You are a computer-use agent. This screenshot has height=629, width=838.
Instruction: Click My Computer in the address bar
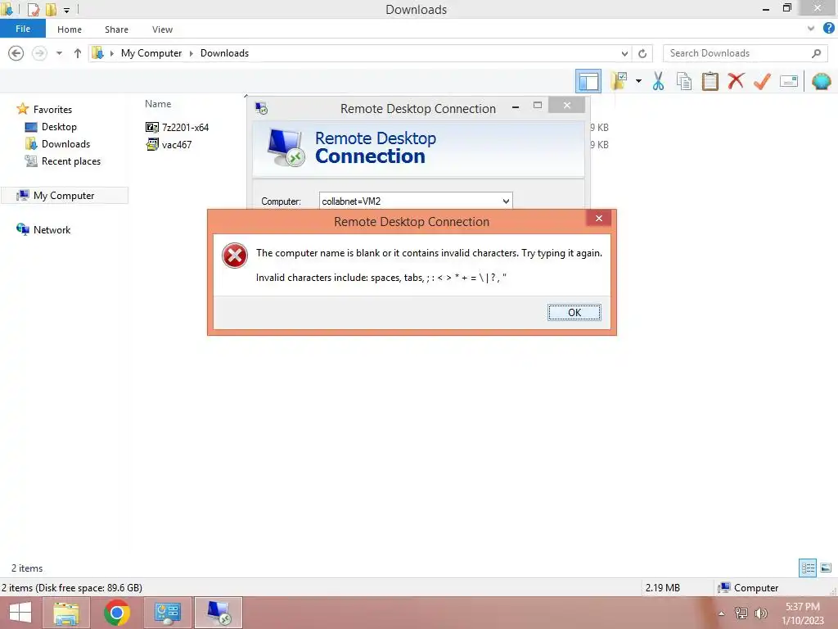point(151,53)
